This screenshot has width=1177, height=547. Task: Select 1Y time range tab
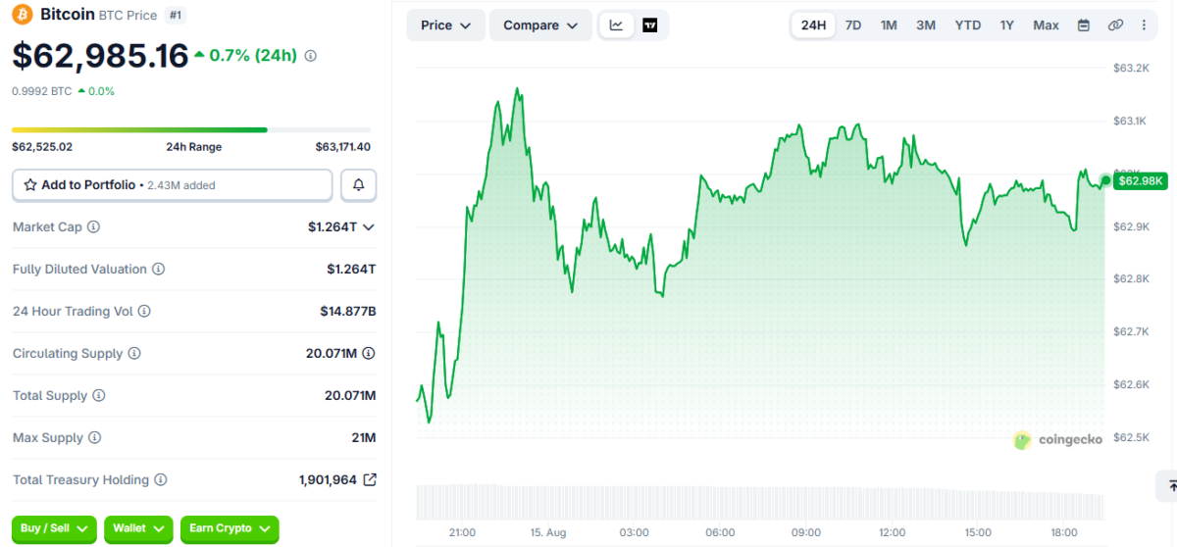point(1007,25)
